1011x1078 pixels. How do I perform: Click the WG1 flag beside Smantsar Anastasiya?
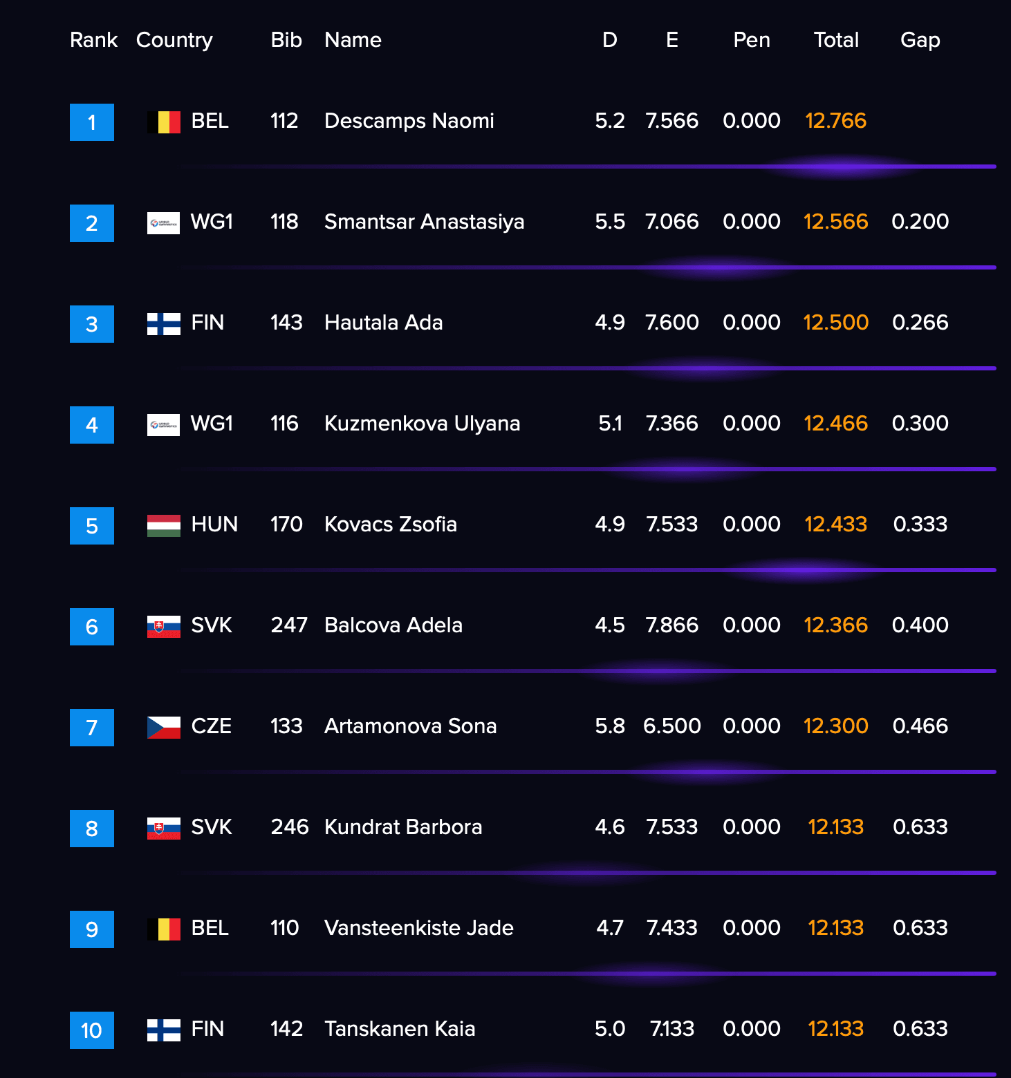pyautogui.click(x=164, y=223)
